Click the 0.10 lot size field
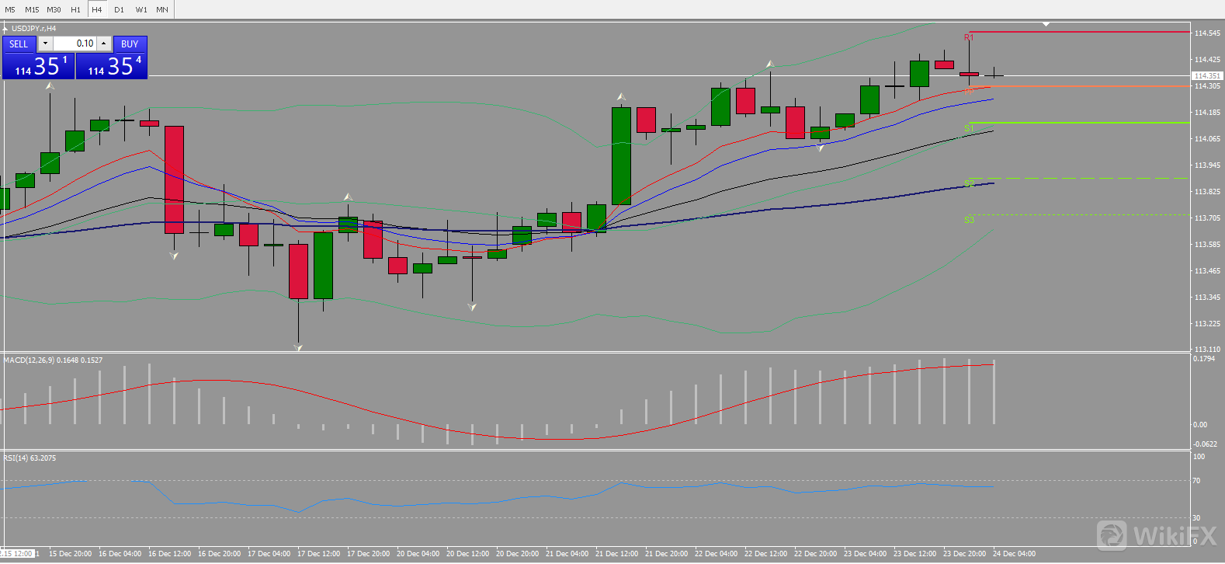Viewport: 1225px width, 564px height. [75, 44]
